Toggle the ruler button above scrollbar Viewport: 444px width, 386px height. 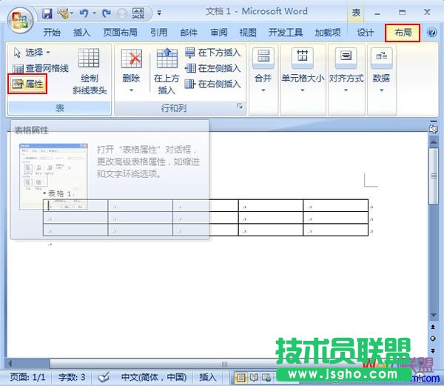click(x=433, y=128)
